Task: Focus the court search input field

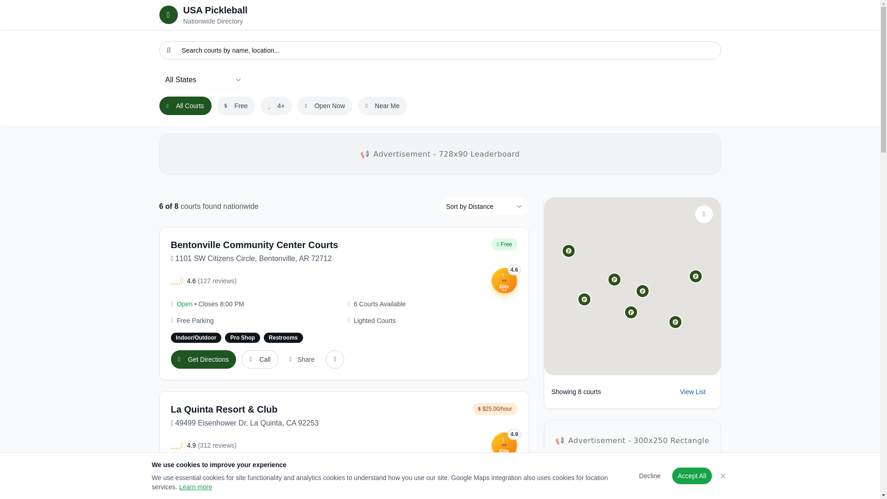Action: [x=440, y=50]
